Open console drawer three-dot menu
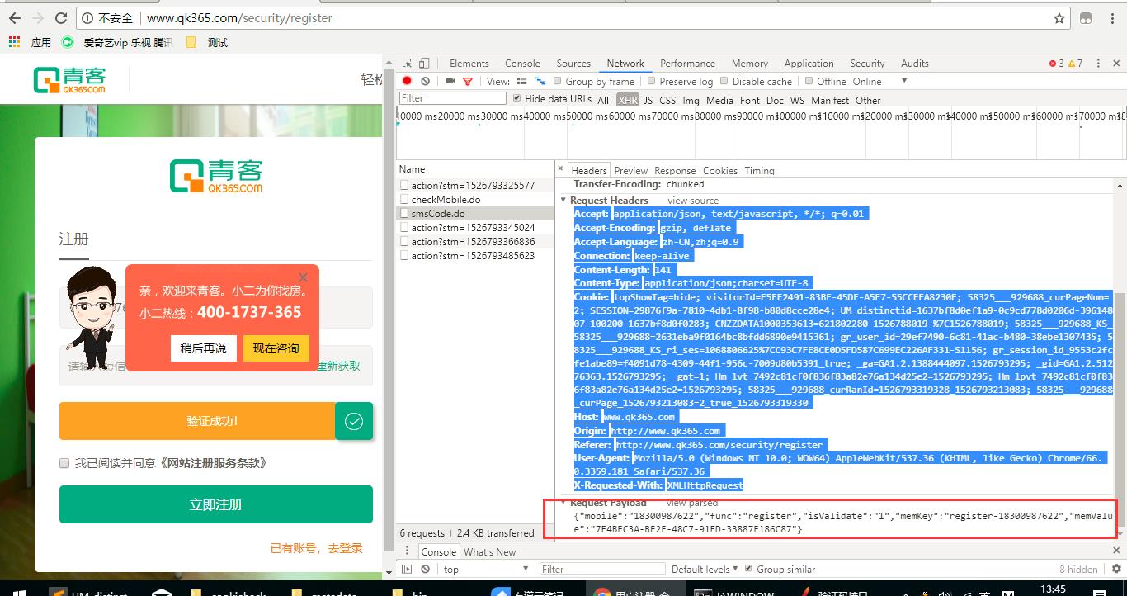Screen dimensions: 1127x596 [x=406, y=551]
